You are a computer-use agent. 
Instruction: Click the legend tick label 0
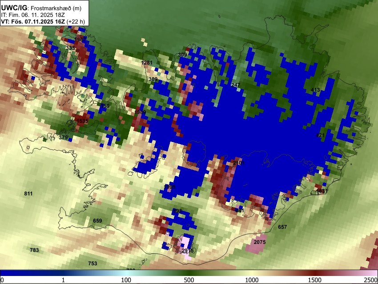[2, 280]
